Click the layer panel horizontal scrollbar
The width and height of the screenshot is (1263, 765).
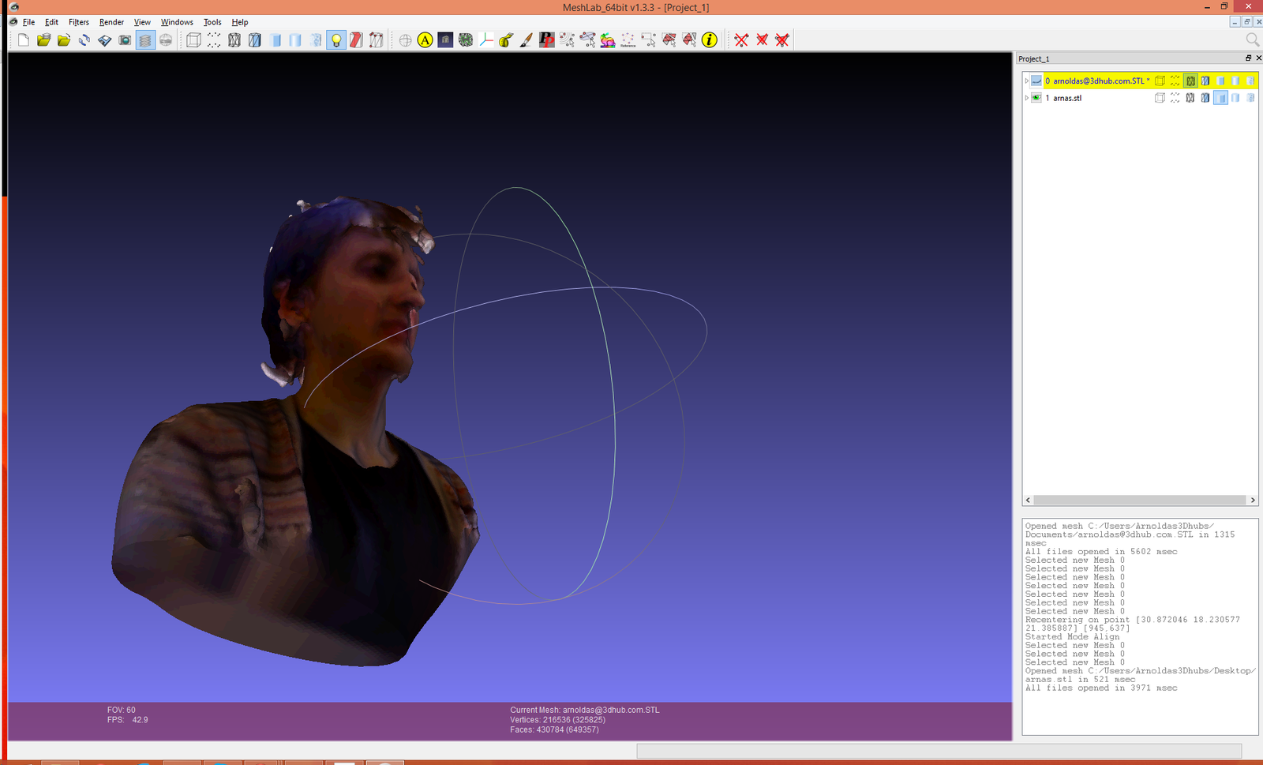1139,500
